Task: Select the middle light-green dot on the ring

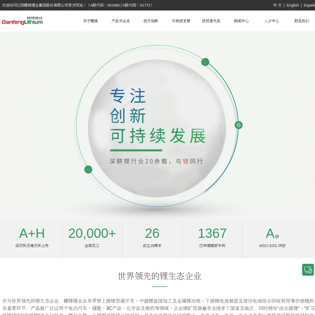Action: tap(239, 125)
